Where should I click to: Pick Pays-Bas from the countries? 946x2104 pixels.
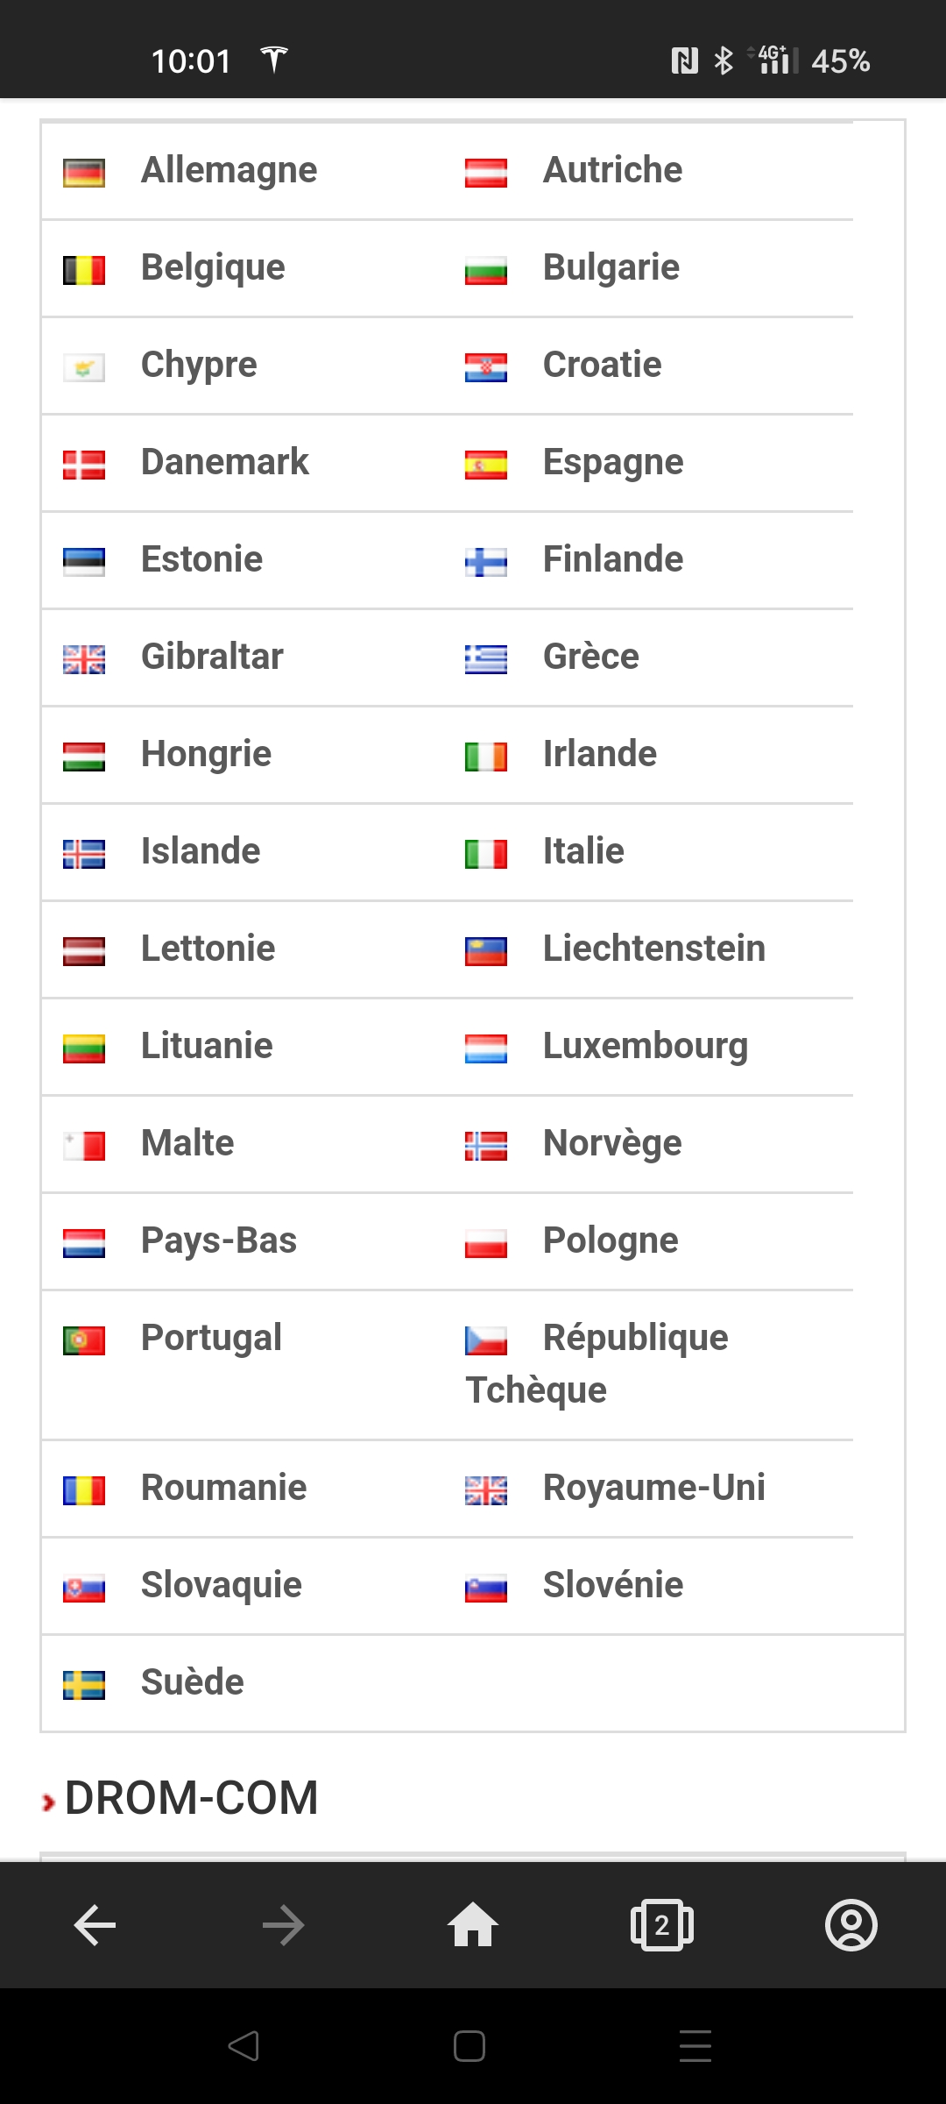pos(219,1240)
